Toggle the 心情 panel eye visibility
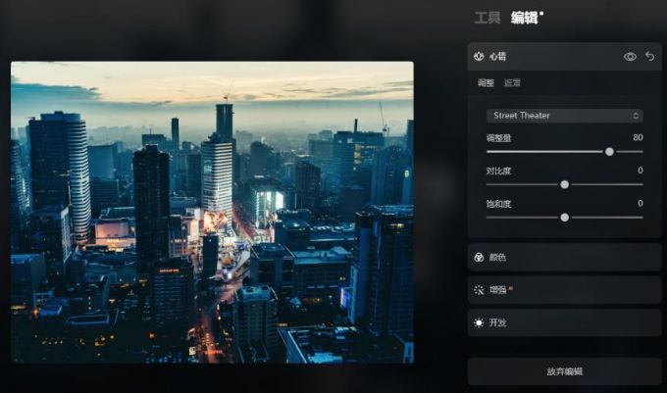Viewport: 667px width, 393px height. coord(630,56)
